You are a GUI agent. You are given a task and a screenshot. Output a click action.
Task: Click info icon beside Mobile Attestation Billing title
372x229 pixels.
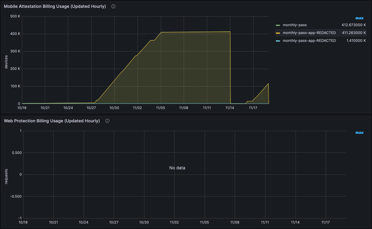pyautogui.click(x=113, y=6)
